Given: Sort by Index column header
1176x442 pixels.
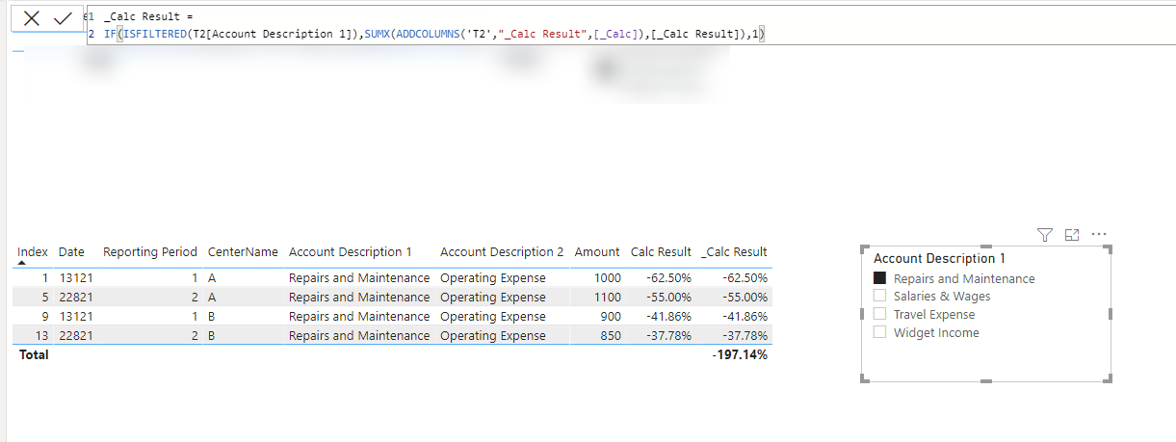Looking at the screenshot, I should point(33,252).
